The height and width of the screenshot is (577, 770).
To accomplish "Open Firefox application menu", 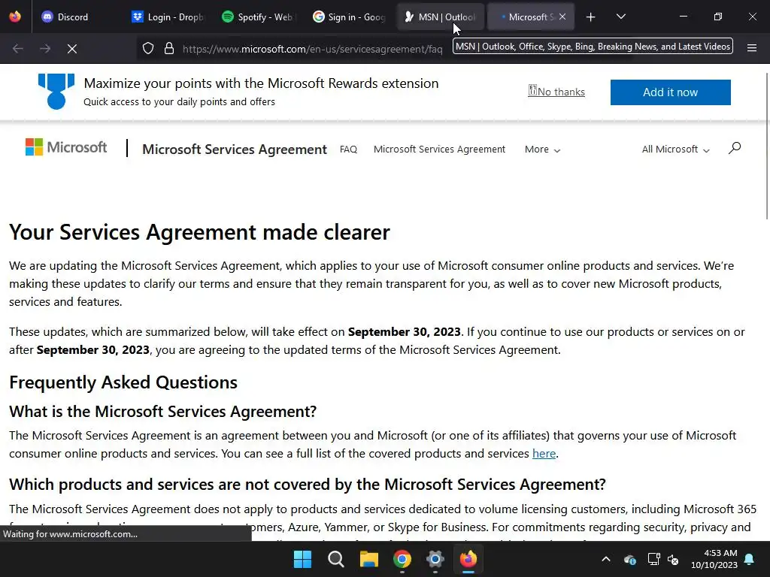I will 752,48.
